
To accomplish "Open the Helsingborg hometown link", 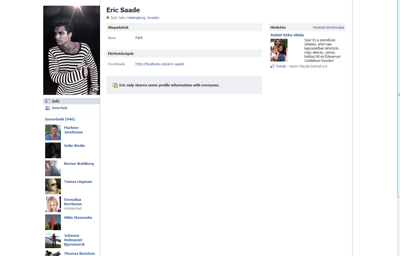I will coord(136,18).
